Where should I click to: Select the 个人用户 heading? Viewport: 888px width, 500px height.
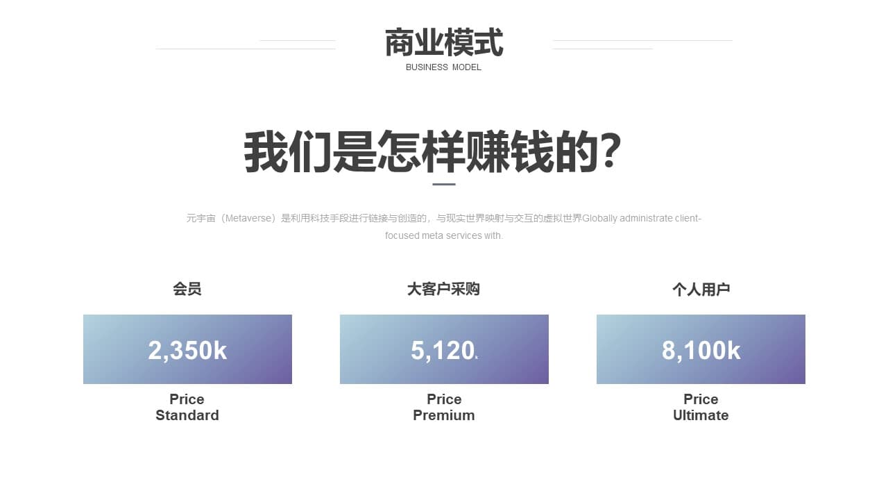[x=701, y=289]
